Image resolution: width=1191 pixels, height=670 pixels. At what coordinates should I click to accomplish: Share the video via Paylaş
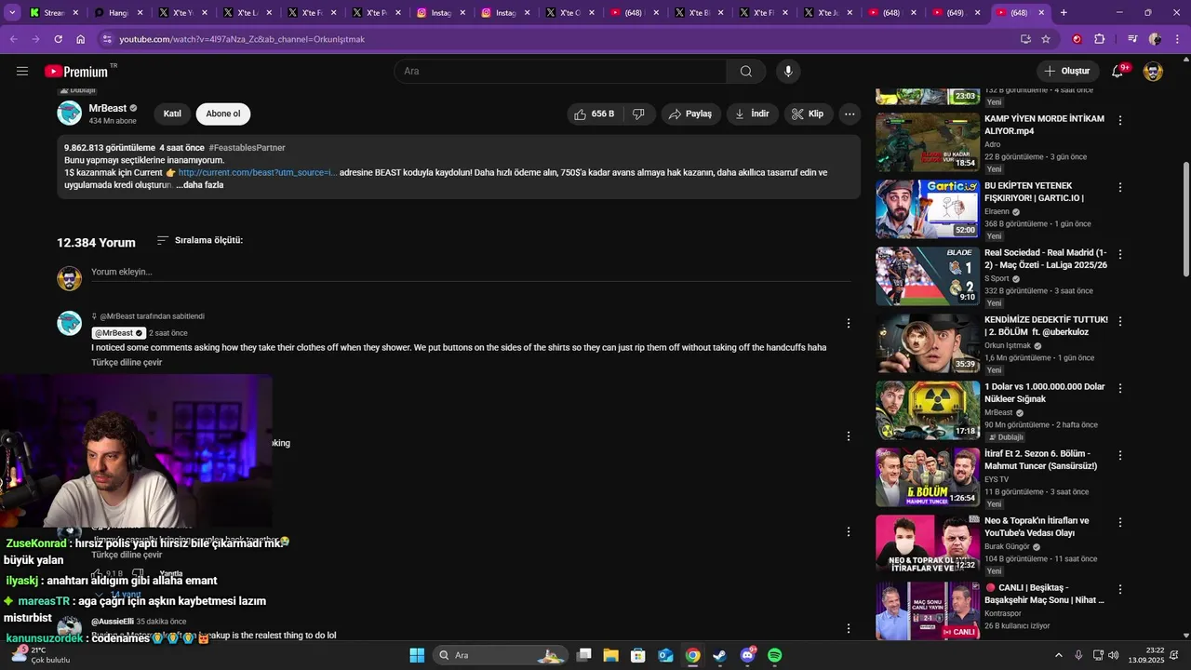(691, 114)
